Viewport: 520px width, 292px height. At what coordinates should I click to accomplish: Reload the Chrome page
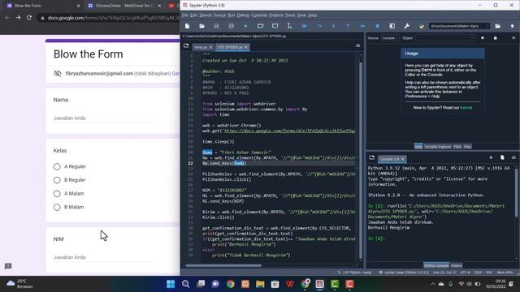tap(29, 18)
